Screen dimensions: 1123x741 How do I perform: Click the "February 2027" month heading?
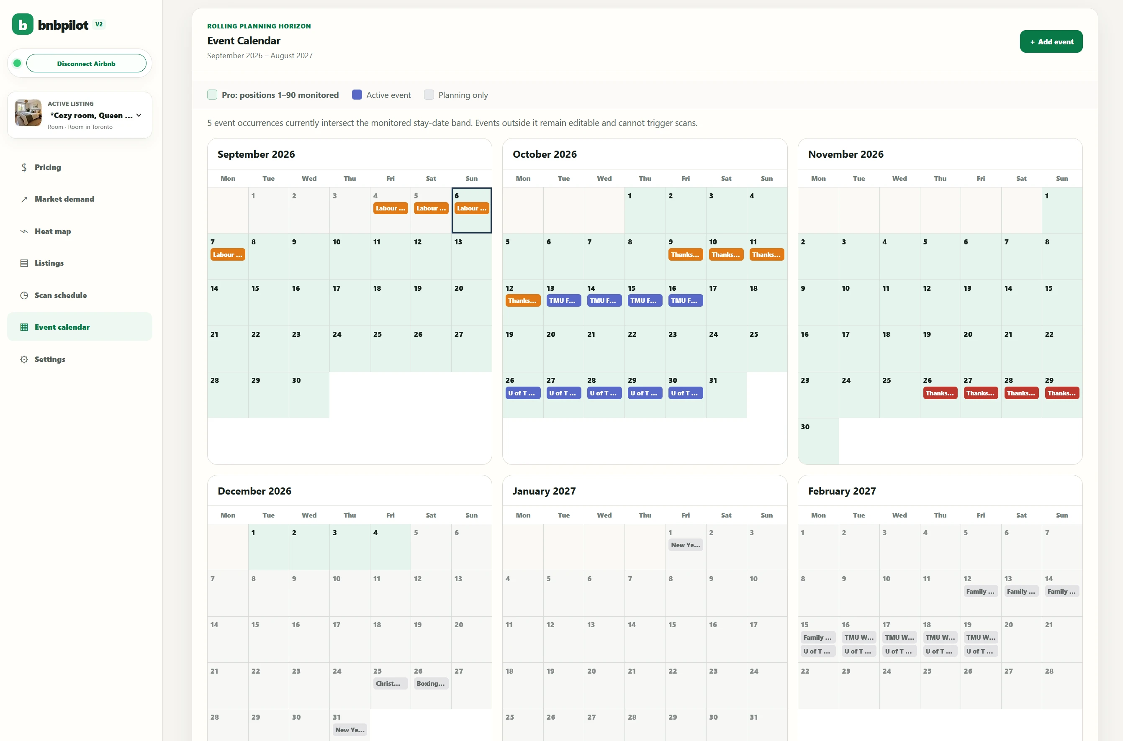[842, 491]
